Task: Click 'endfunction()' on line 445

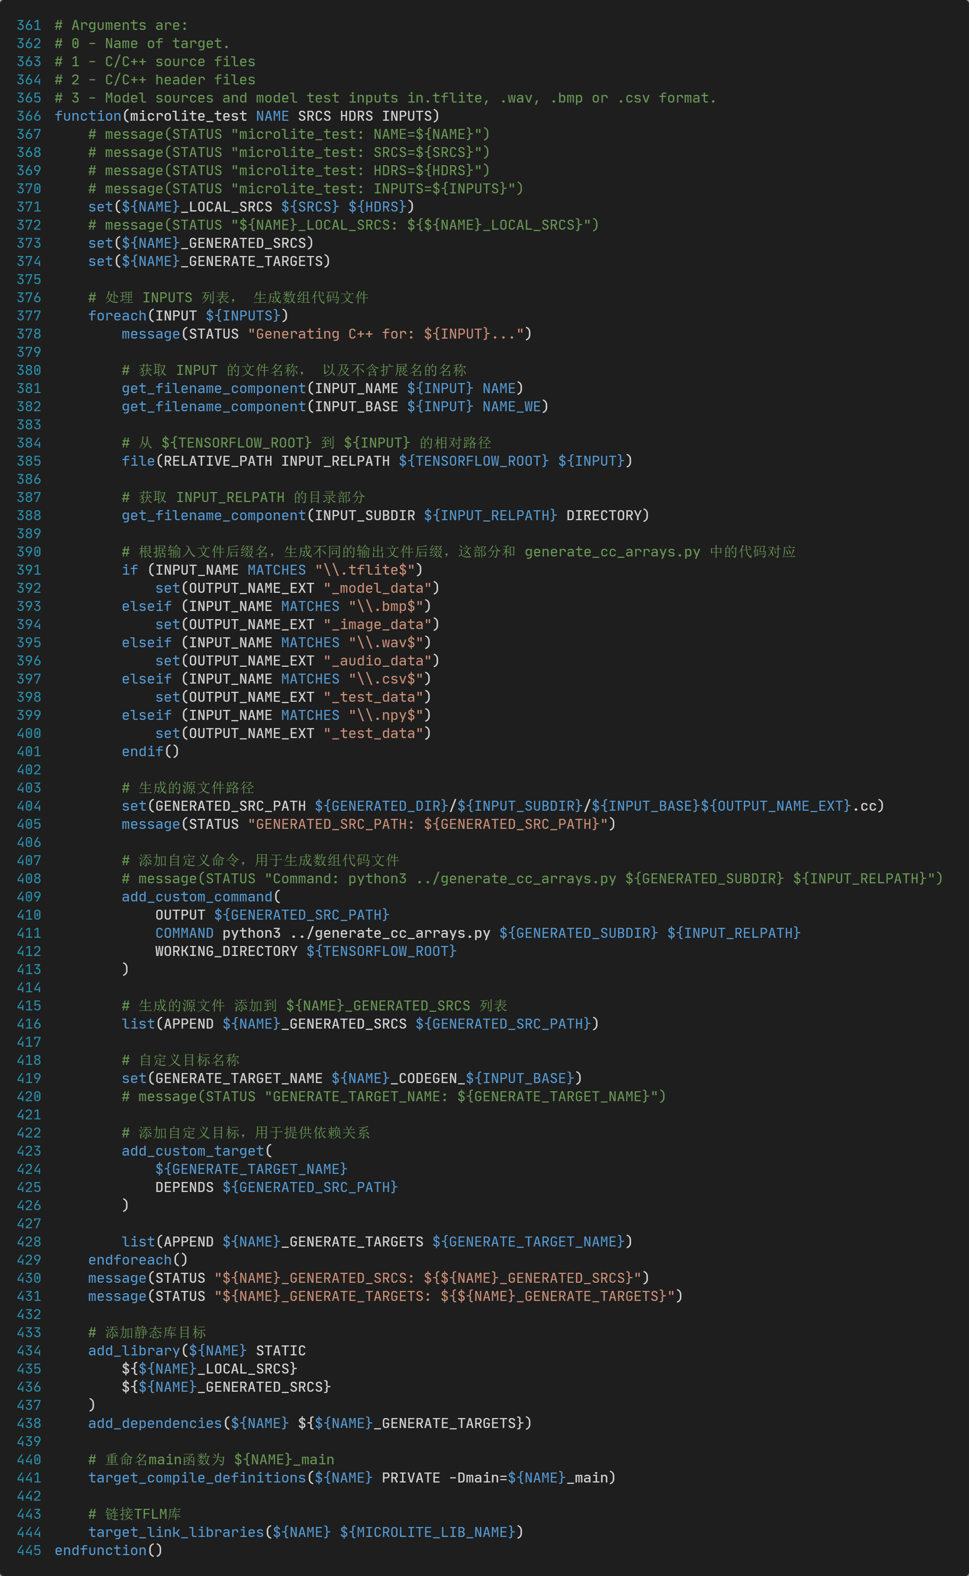Action: pos(109,1551)
